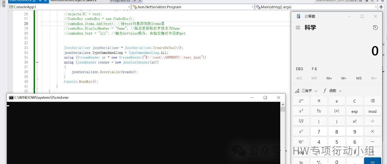
Task: Expand the 函数 functions dropdown
Action: coord(332,91)
